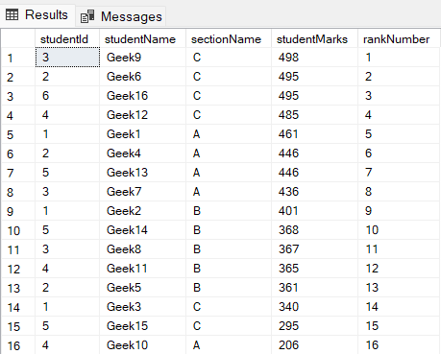Click the cell containing Geek1
Viewport: 441px width, 354px height.
tap(143, 134)
